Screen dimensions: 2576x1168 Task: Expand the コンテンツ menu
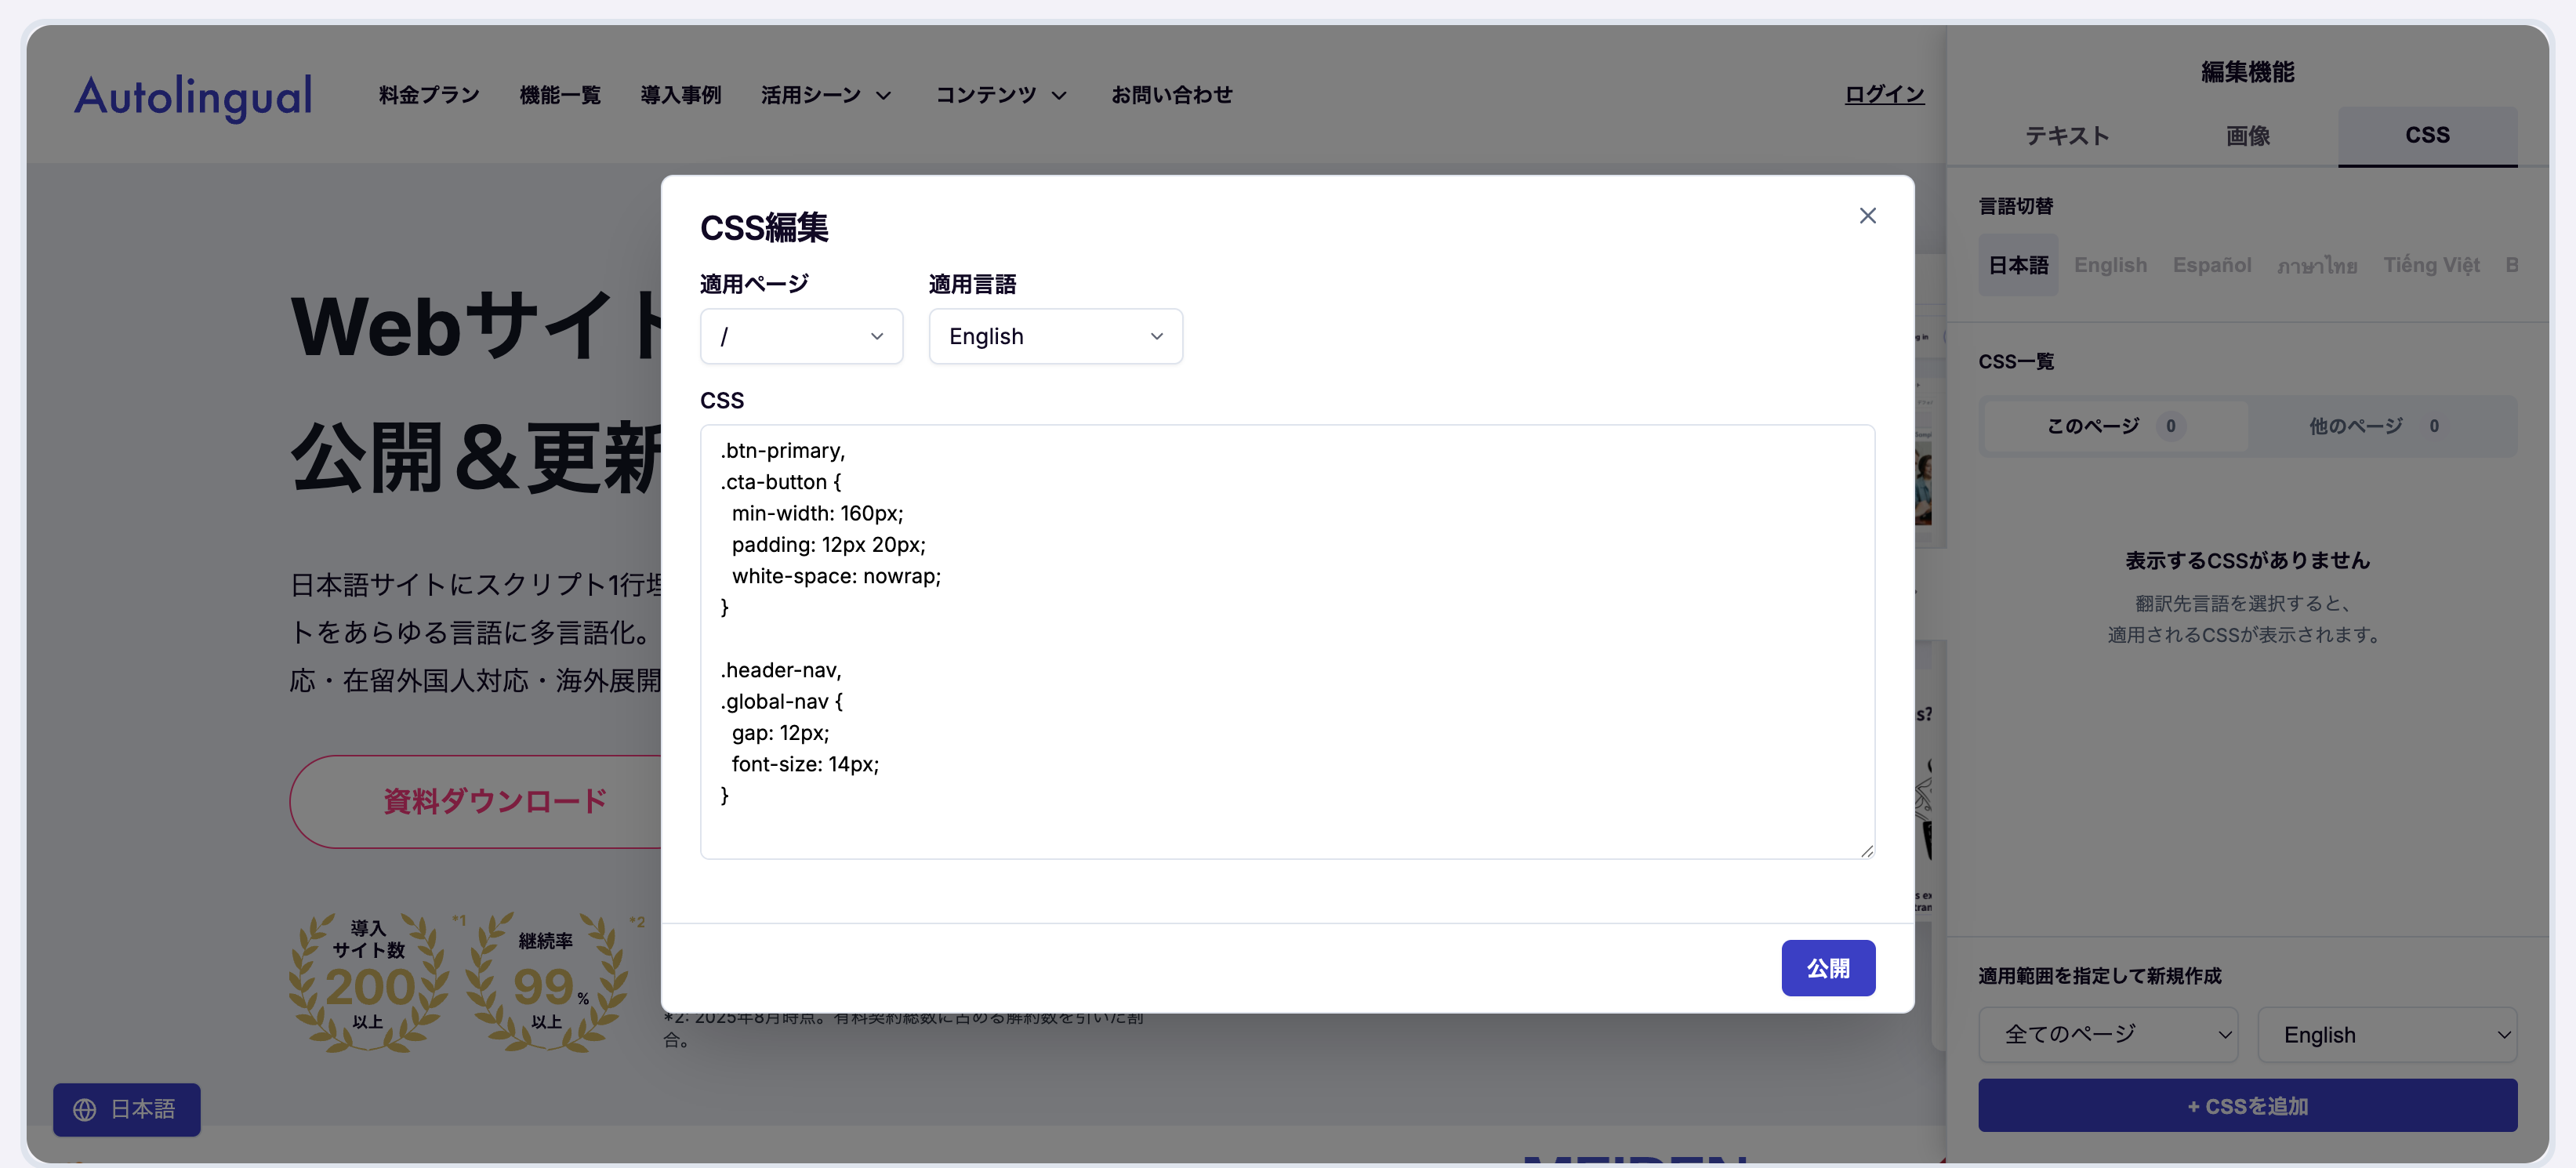(1002, 95)
